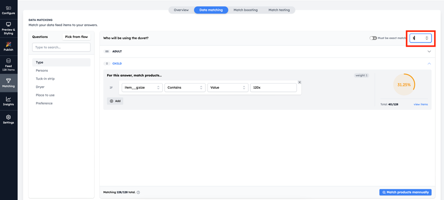Select the Data matching tab
444x200 pixels.
tap(211, 10)
